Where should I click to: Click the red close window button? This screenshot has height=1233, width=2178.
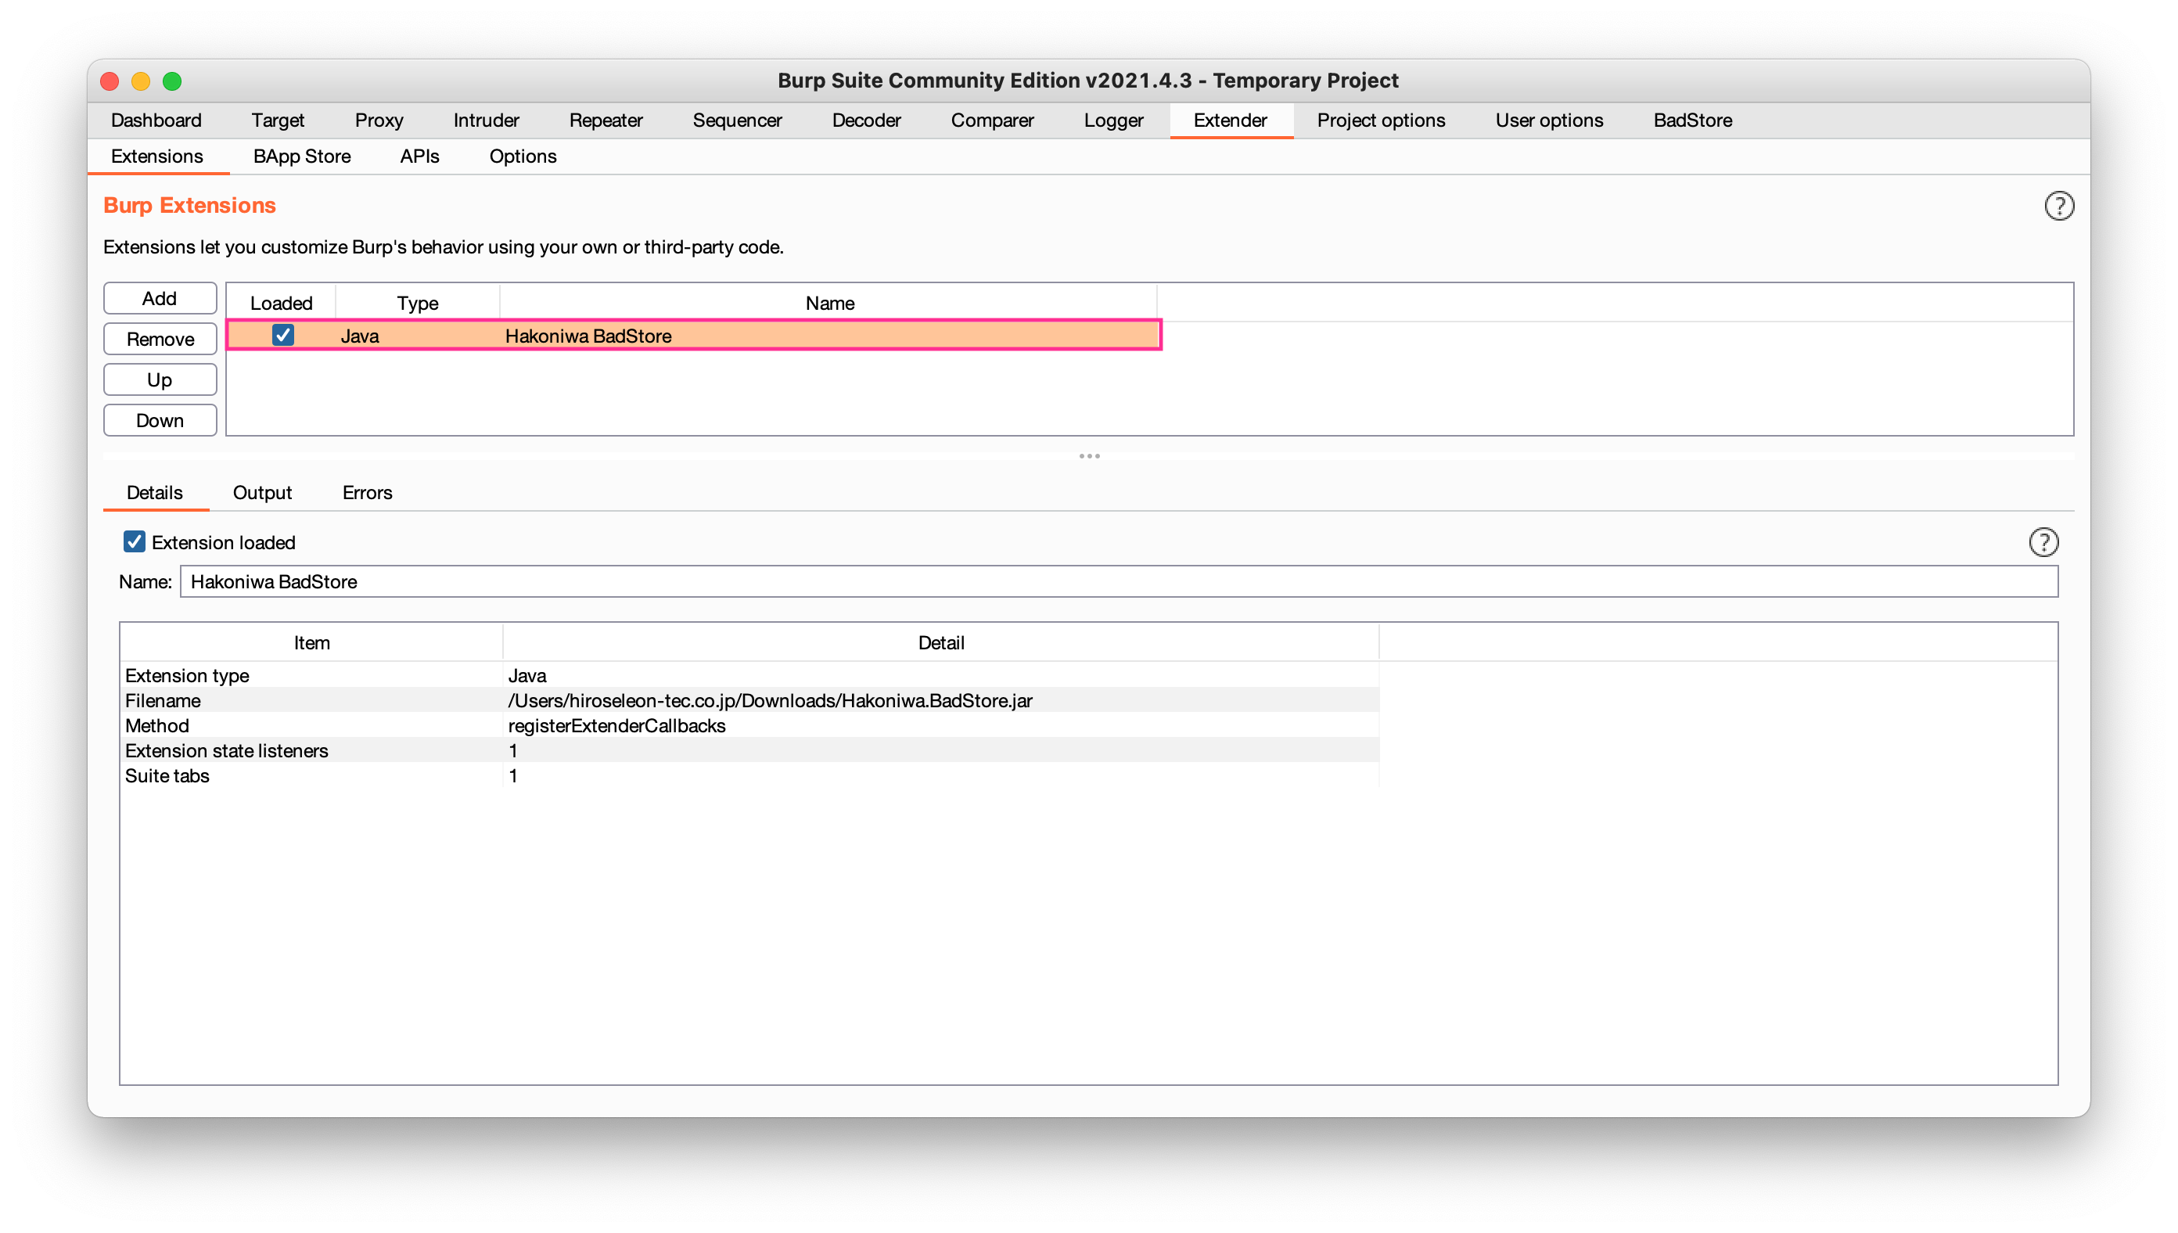point(110,81)
